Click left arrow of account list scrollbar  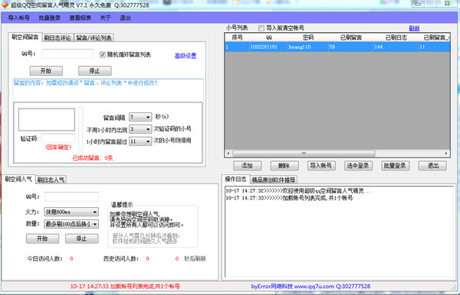(x=228, y=153)
